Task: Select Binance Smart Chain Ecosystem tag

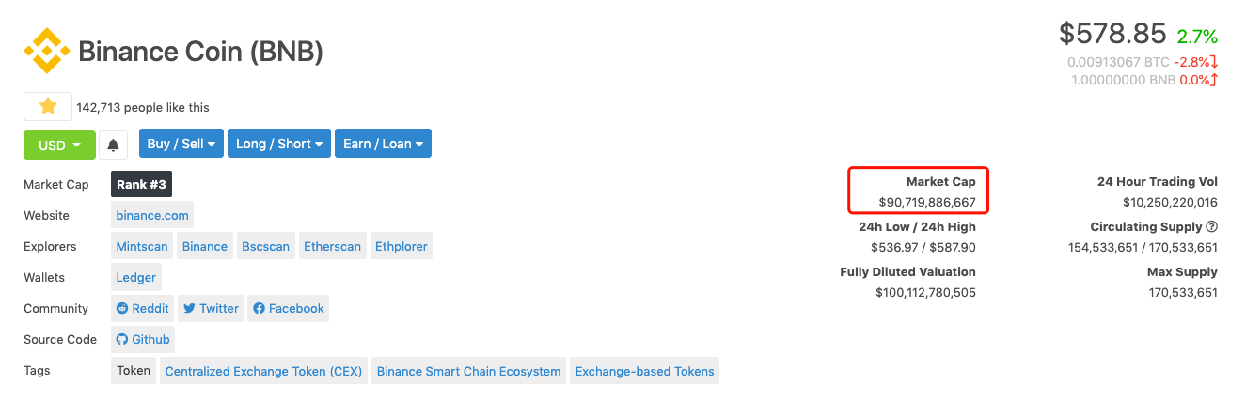Action: 468,370
